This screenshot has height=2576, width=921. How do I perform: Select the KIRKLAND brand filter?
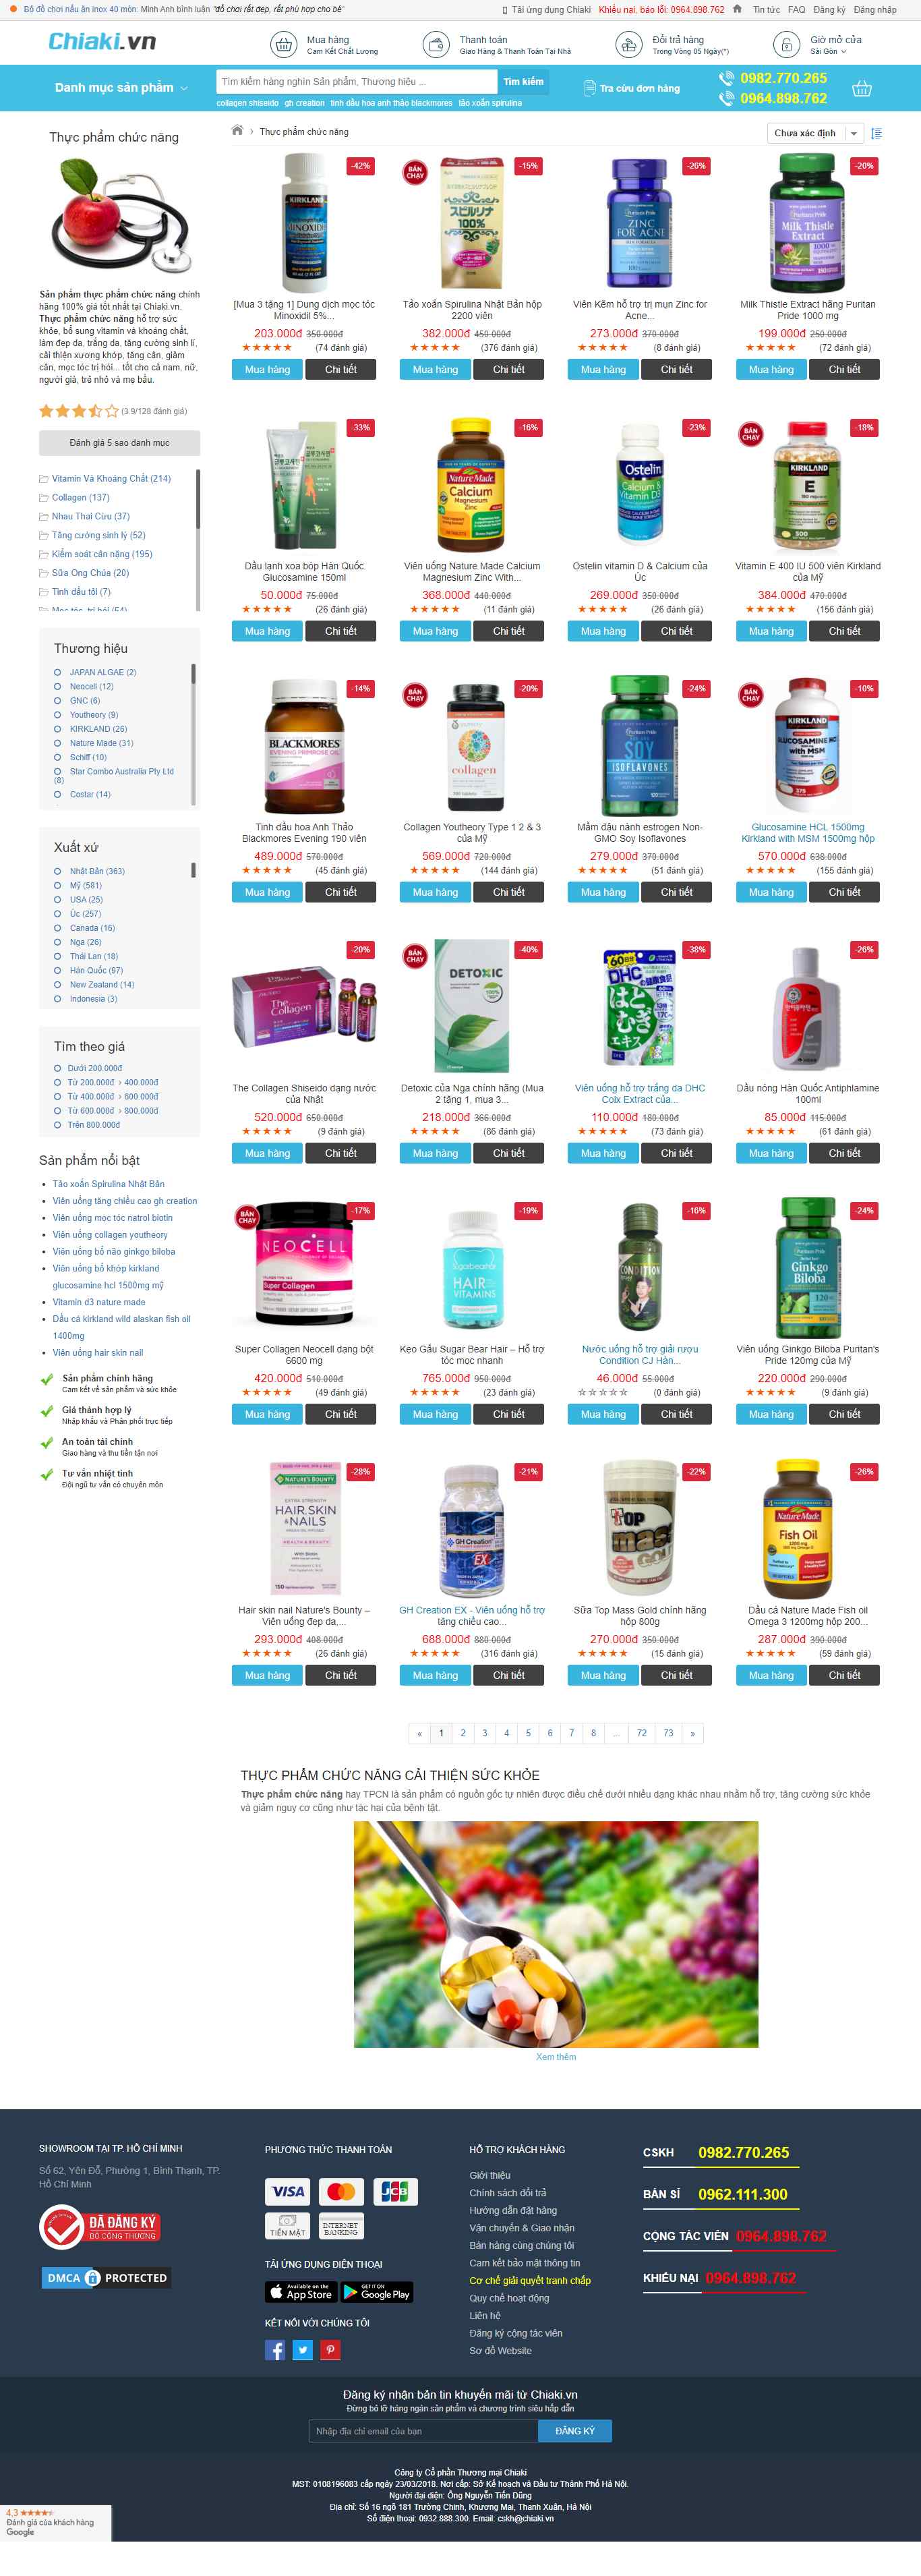click(97, 729)
